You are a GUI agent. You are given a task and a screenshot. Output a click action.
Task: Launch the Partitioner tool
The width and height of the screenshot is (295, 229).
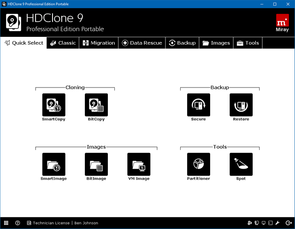198,164
